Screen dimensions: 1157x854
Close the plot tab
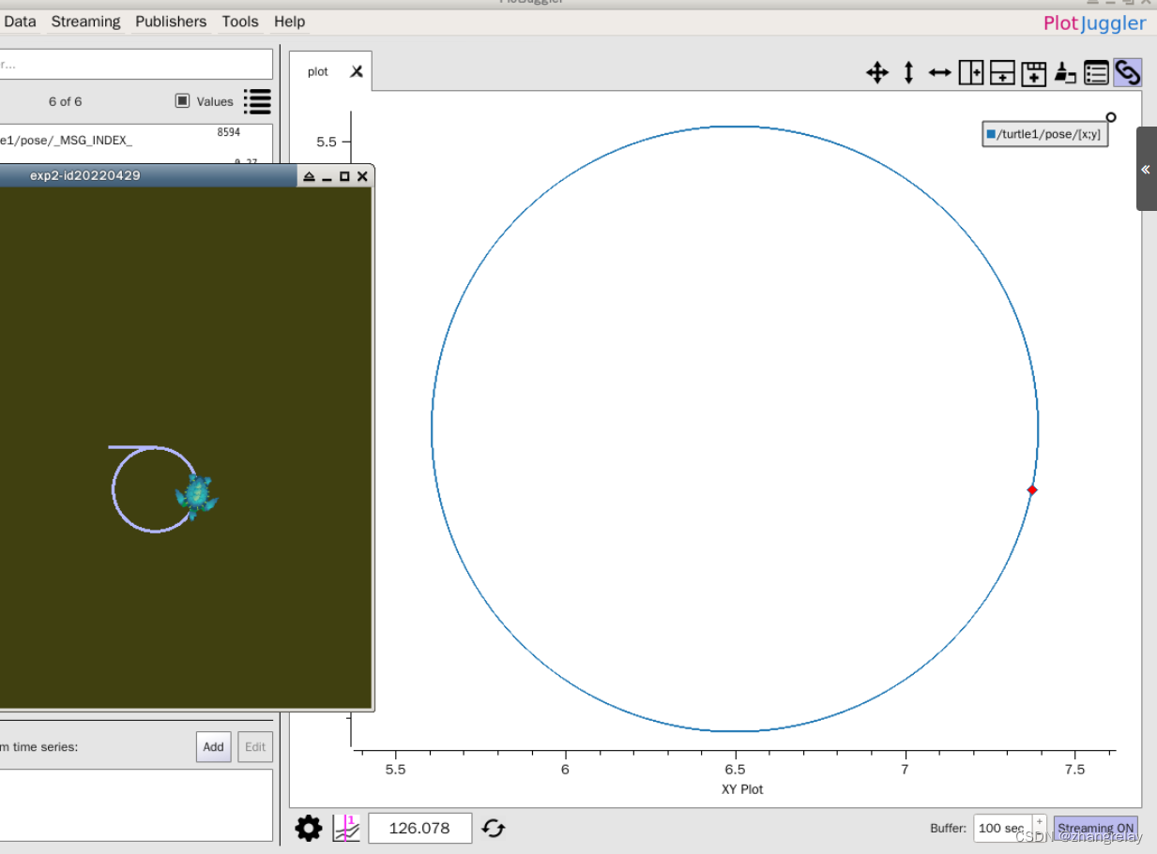tap(357, 71)
